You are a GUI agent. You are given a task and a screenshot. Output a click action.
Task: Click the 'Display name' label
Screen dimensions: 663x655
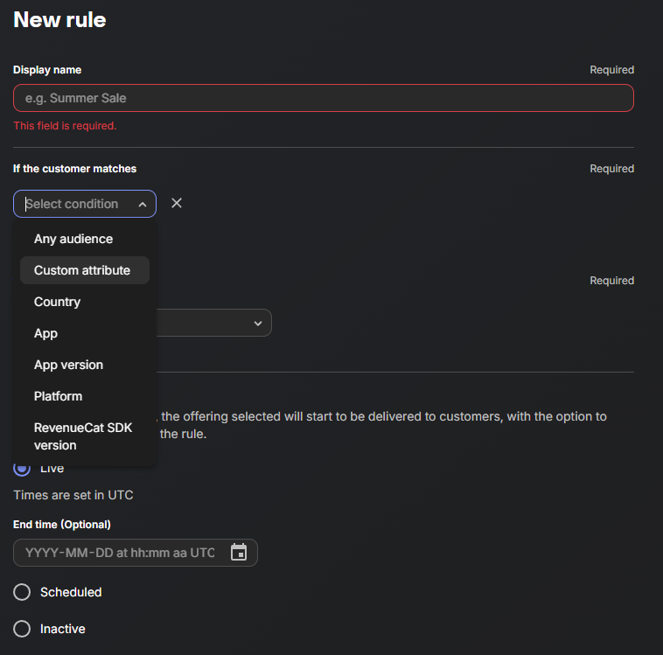click(47, 70)
